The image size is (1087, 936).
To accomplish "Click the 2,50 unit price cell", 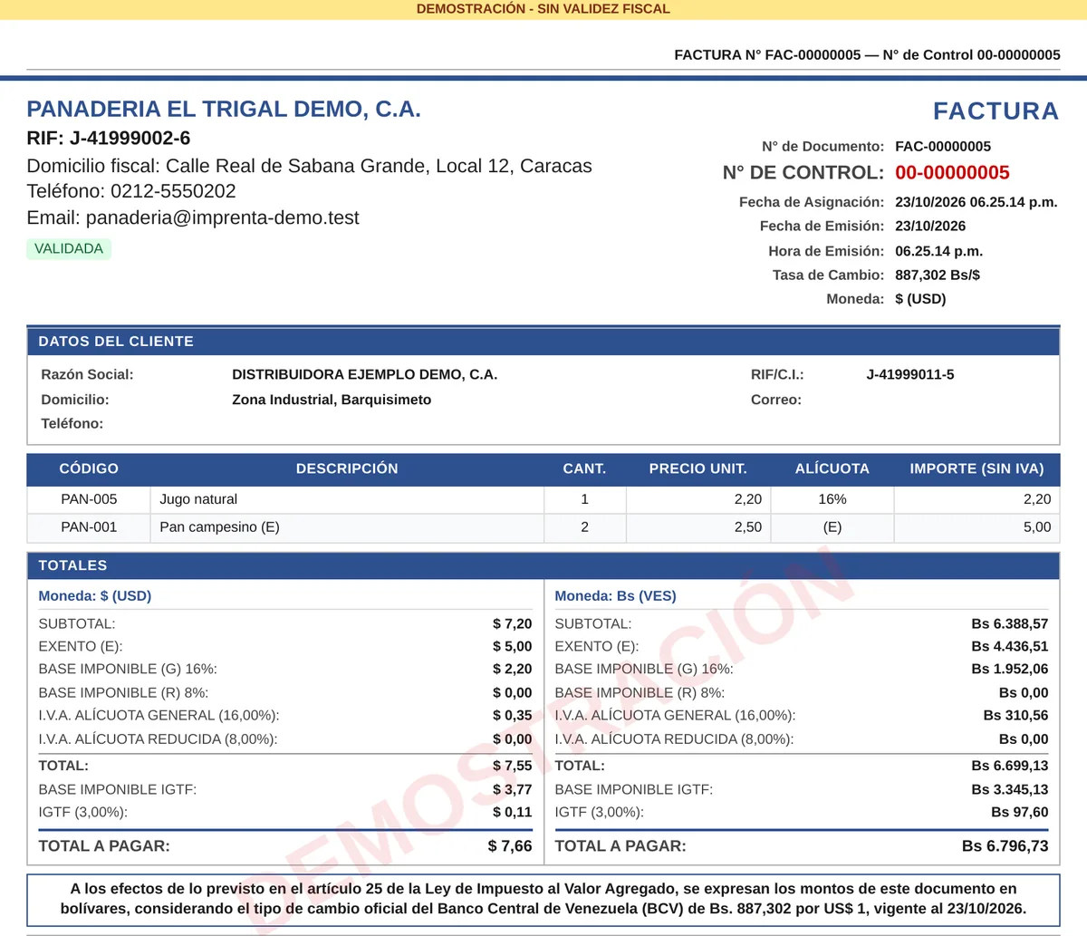I will point(698,527).
